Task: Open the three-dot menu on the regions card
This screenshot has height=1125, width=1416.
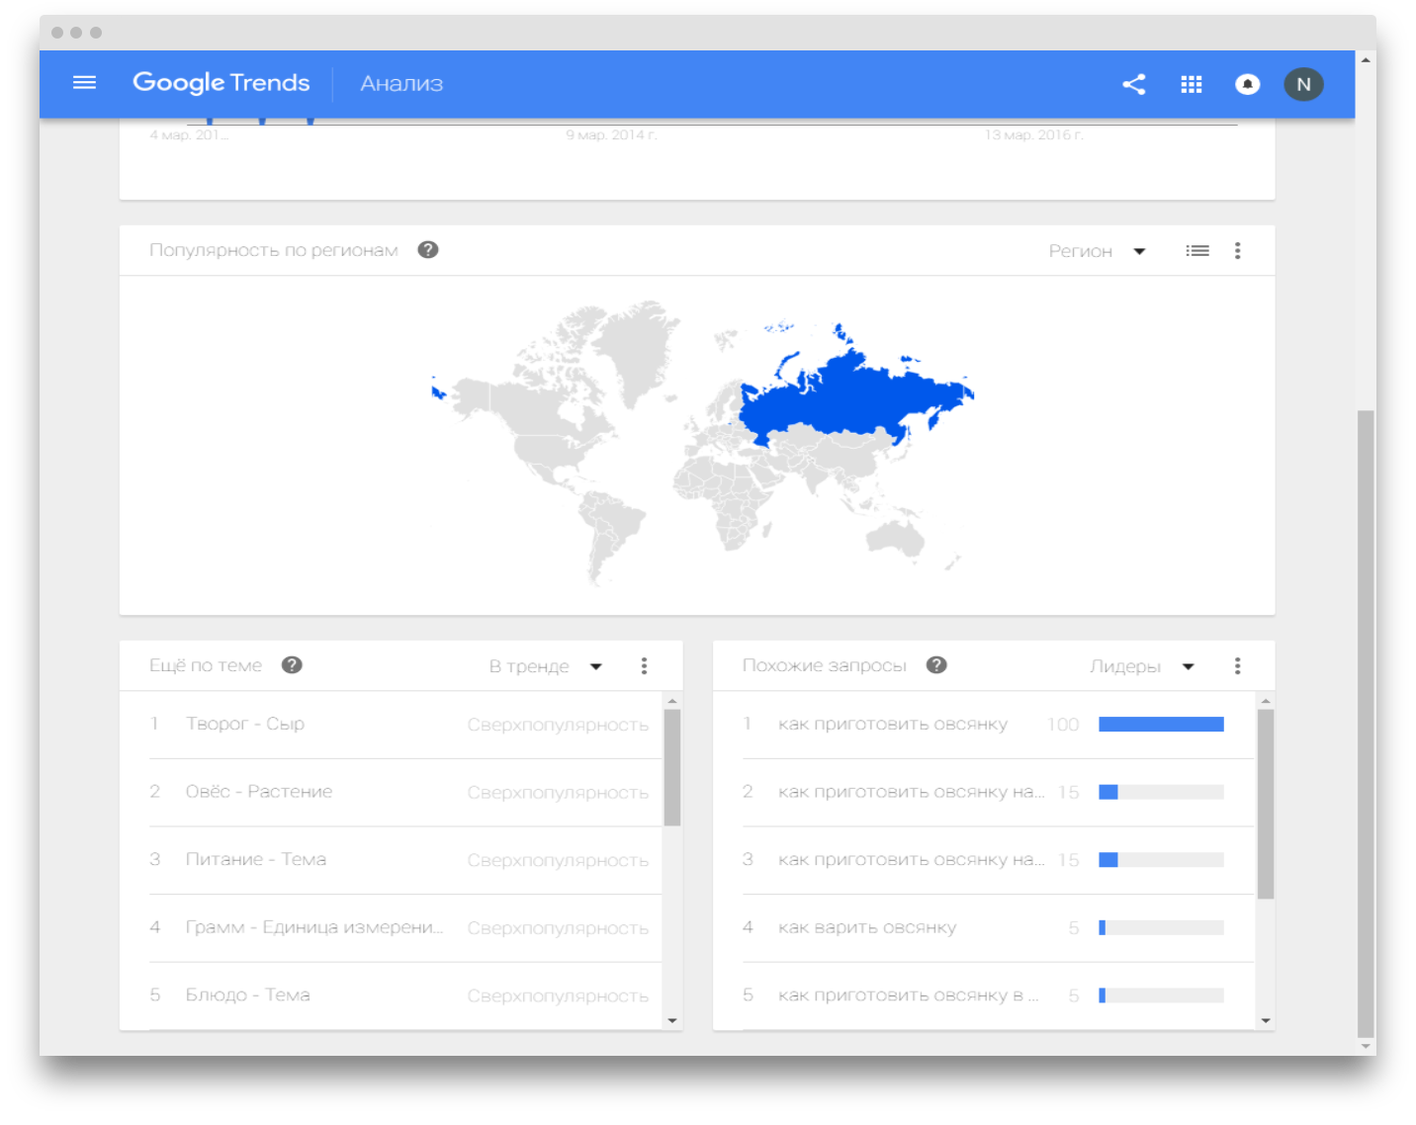Action: click(x=1236, y=250)
